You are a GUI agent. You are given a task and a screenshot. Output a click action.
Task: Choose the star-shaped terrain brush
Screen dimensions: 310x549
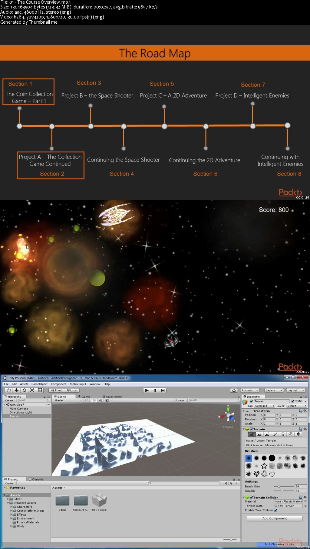[x=264, y=466]
